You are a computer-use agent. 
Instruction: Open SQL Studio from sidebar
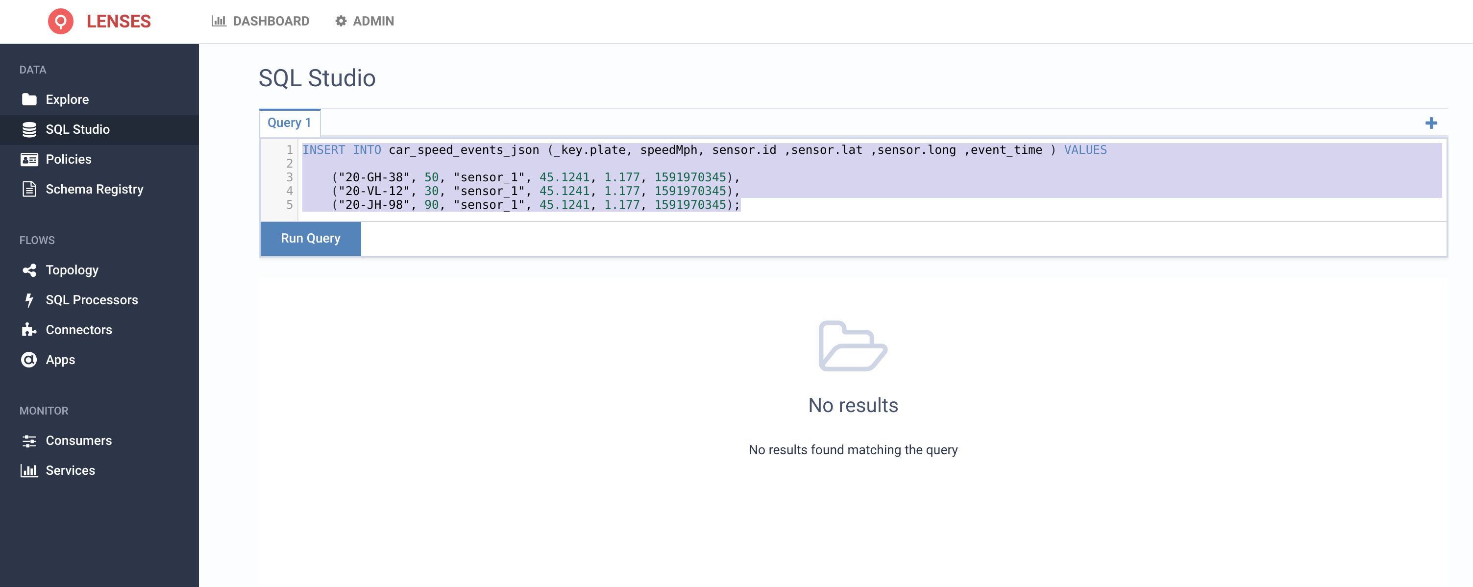click(77, 129)
